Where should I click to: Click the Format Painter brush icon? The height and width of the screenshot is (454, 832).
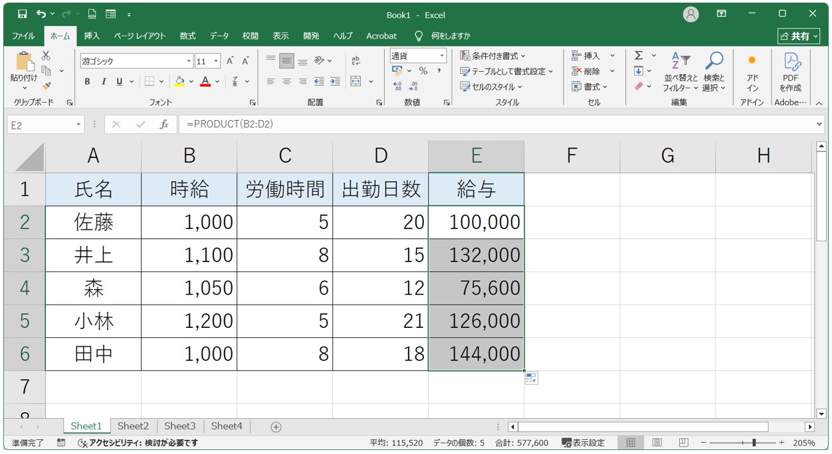point(46,86)
